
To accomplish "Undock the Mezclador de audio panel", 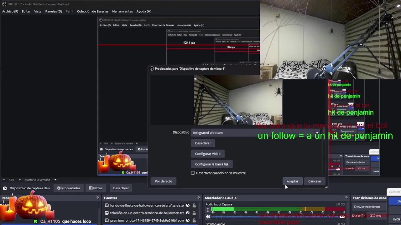I will (346, 198).
